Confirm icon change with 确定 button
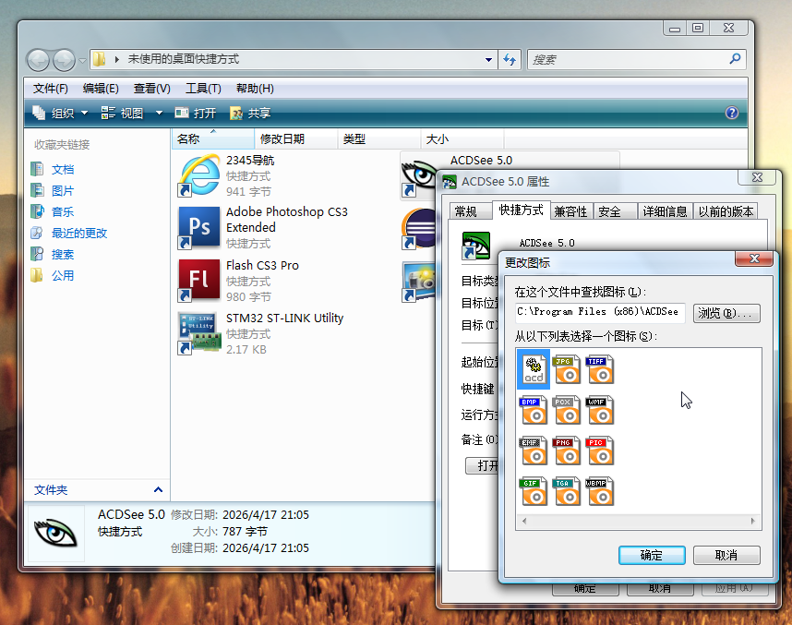Screen dimensions: 792x625 point(651,555)
